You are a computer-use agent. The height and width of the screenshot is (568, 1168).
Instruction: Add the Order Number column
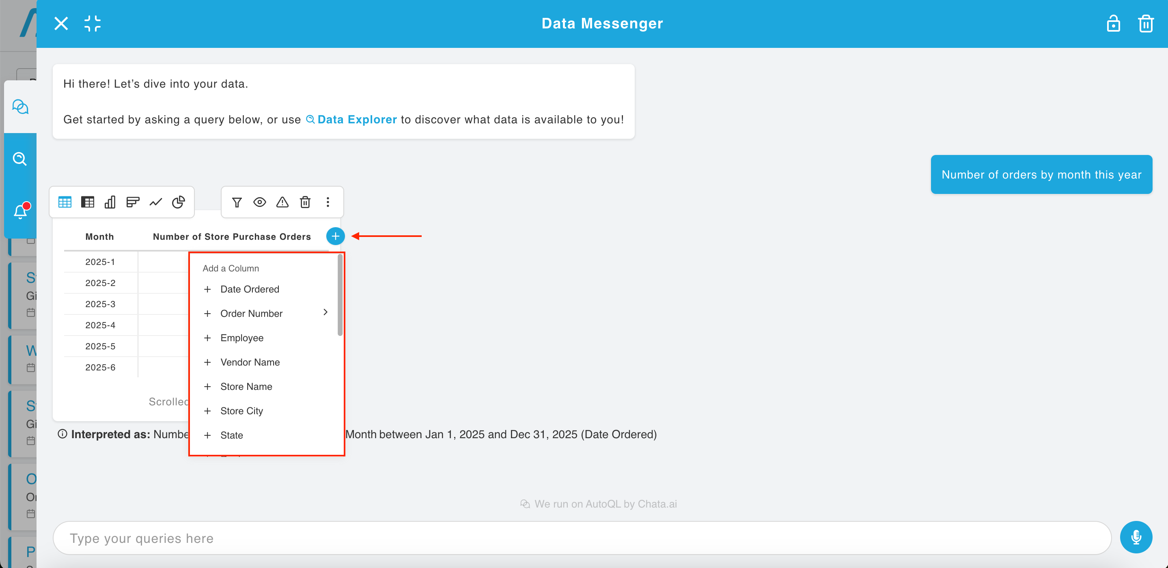[x=264, y=314]
